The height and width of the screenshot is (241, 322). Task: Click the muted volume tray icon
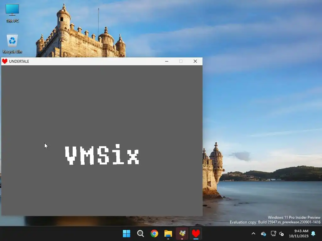(281, 233)
